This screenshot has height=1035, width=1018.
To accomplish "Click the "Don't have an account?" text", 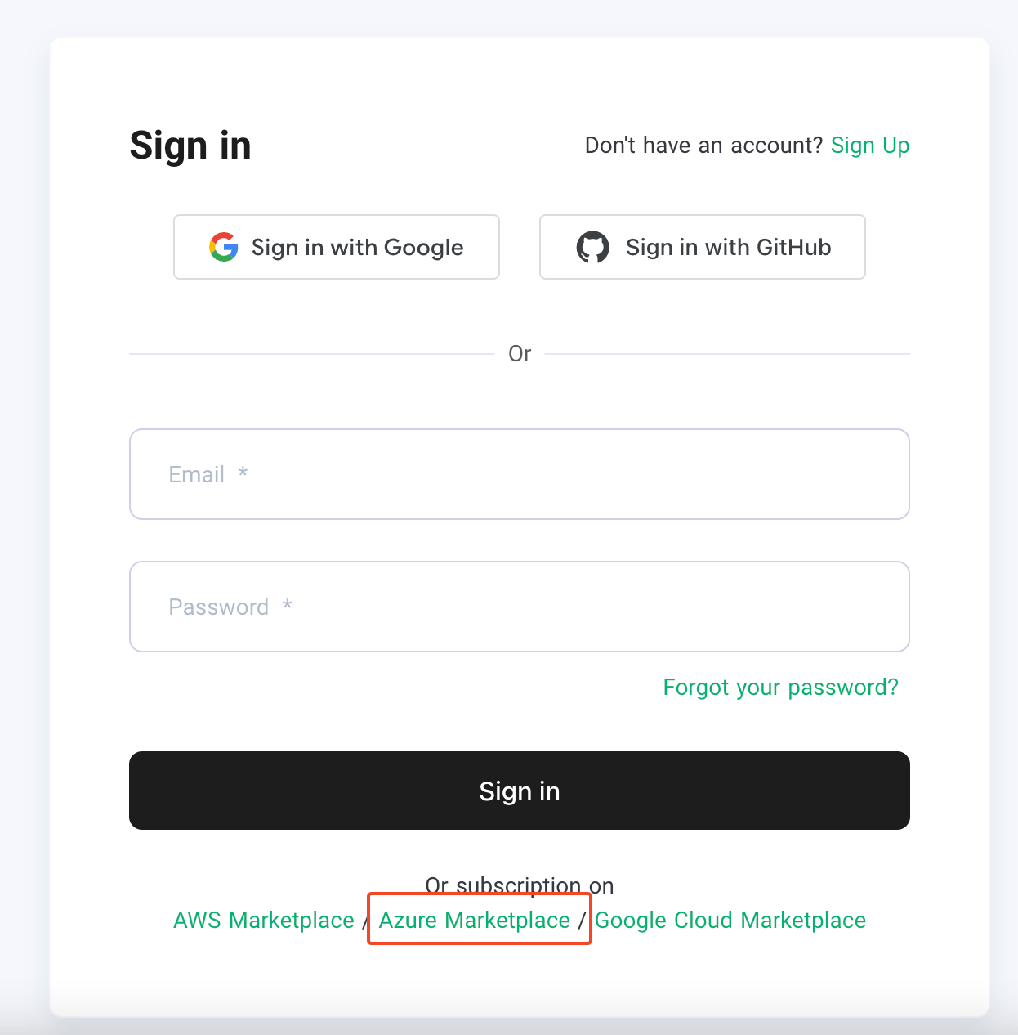I will click(703, 146).
